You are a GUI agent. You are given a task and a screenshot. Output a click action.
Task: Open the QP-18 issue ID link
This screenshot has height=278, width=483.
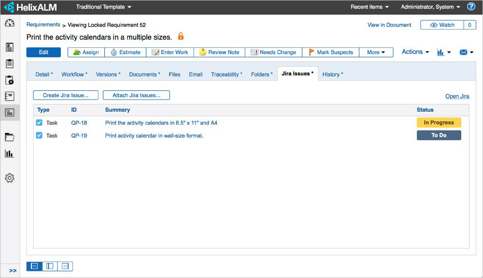pos(79,123)
